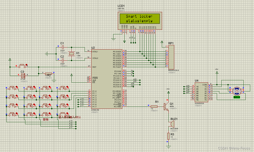The image size is (254, 152).
Task: Click keypad button 2
Action: 30,88
